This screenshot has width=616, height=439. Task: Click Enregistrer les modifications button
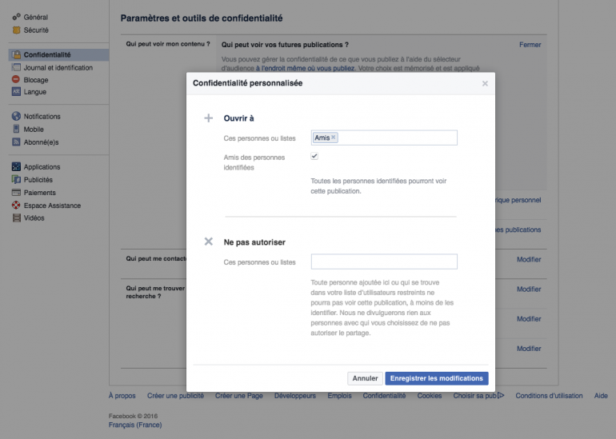tap(436, 378)
